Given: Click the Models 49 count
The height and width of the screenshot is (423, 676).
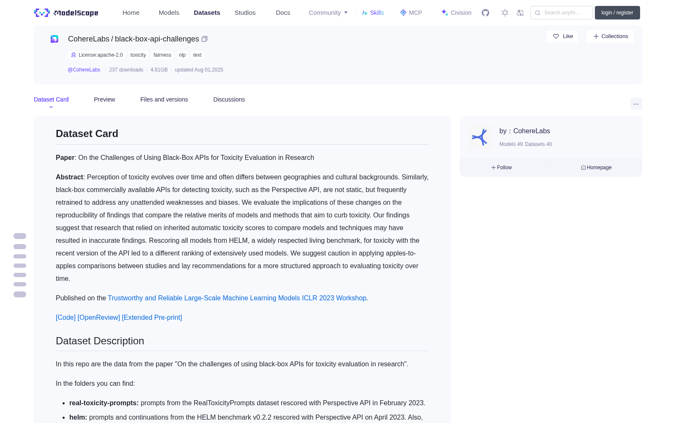Looking at the screenshot, I should [511, 144].
